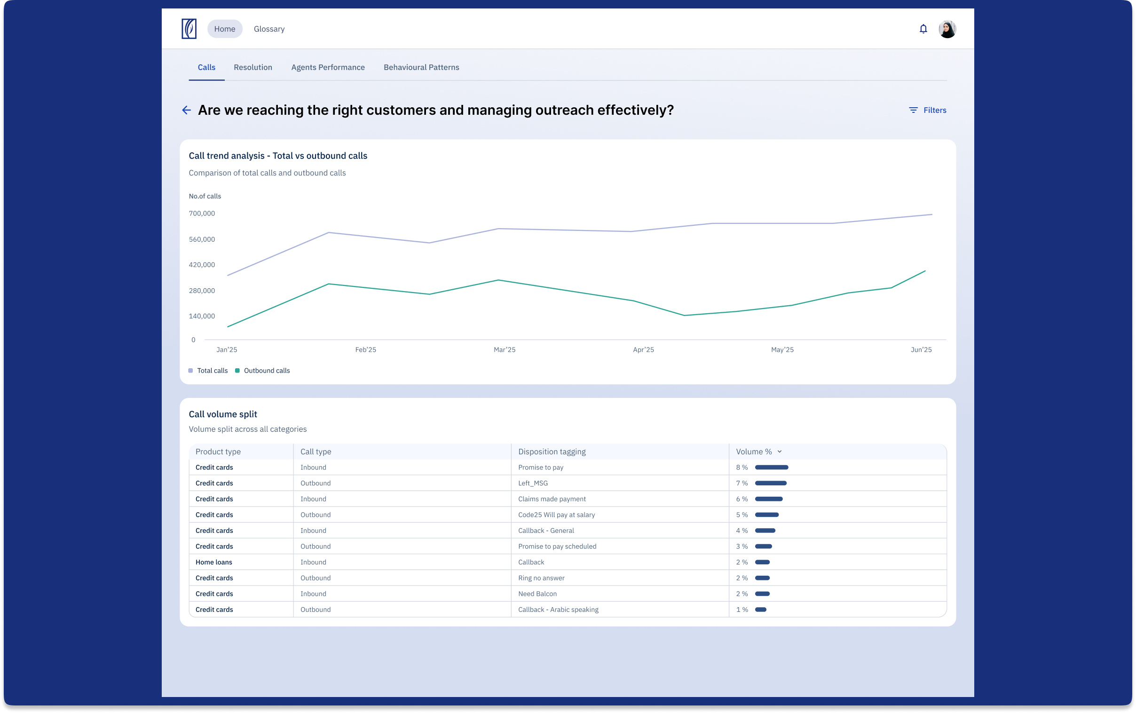The width and height of the screenshot is (1136, 713).
Task: Open the user profile avatar
Action: [947, 29]
